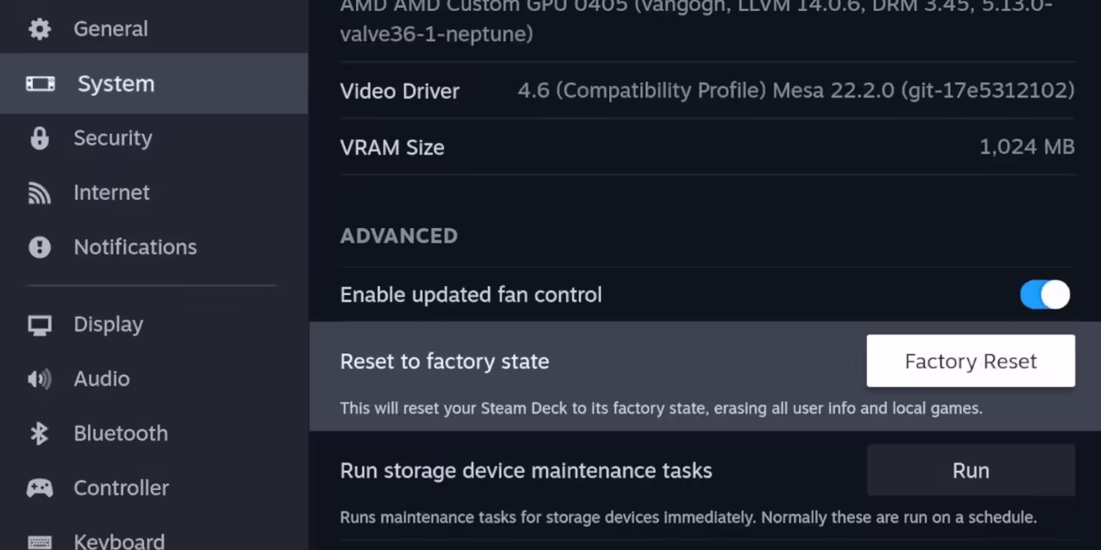Select the Audio speaker icon

point(40,379)
